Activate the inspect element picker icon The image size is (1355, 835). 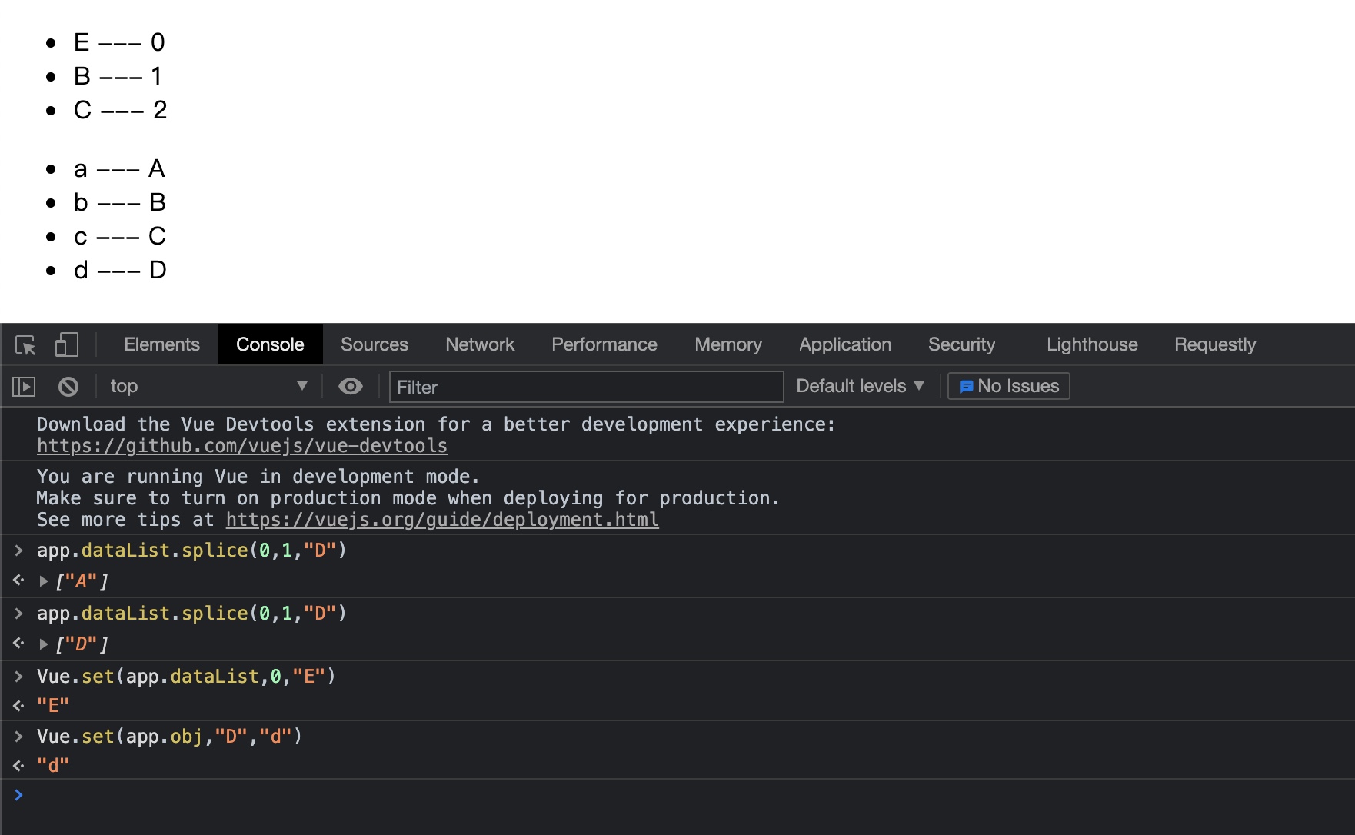[25, 345]
